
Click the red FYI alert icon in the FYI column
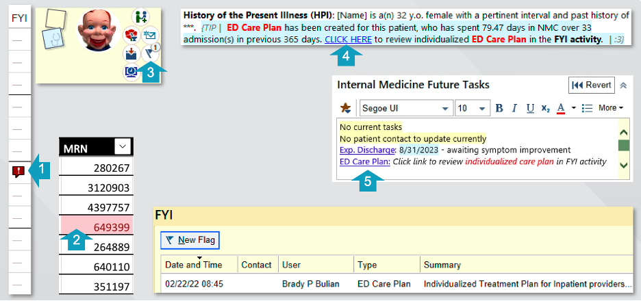tap(18, 172)
